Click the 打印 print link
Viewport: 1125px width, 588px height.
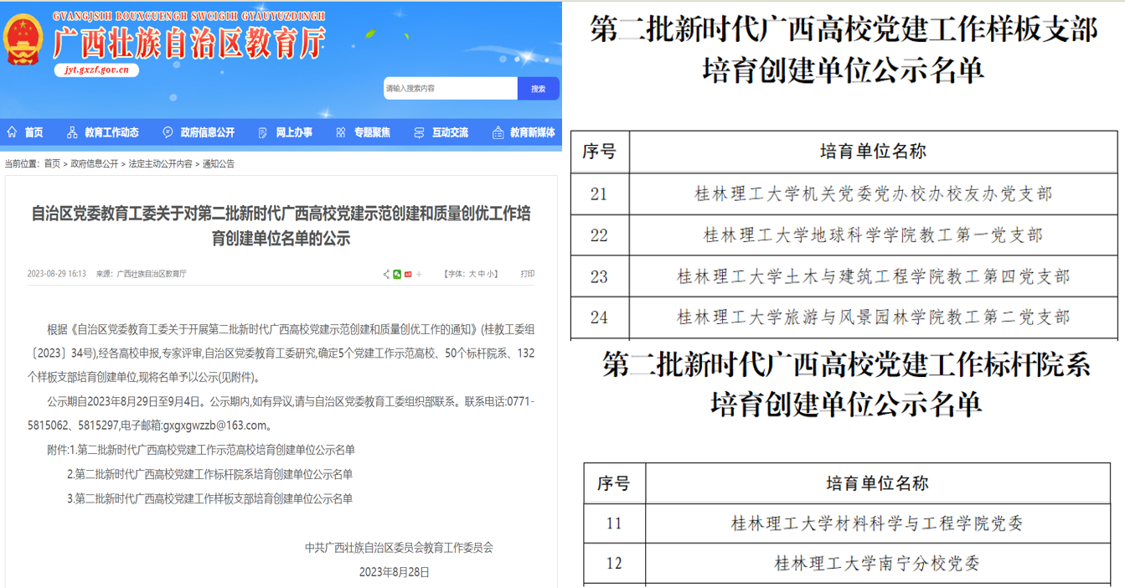(x=527, y=274)
